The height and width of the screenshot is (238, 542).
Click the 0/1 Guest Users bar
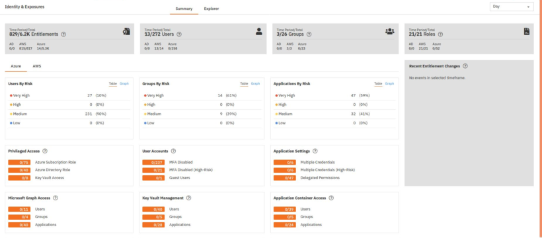pyautogui.click(x=153, y=178)
